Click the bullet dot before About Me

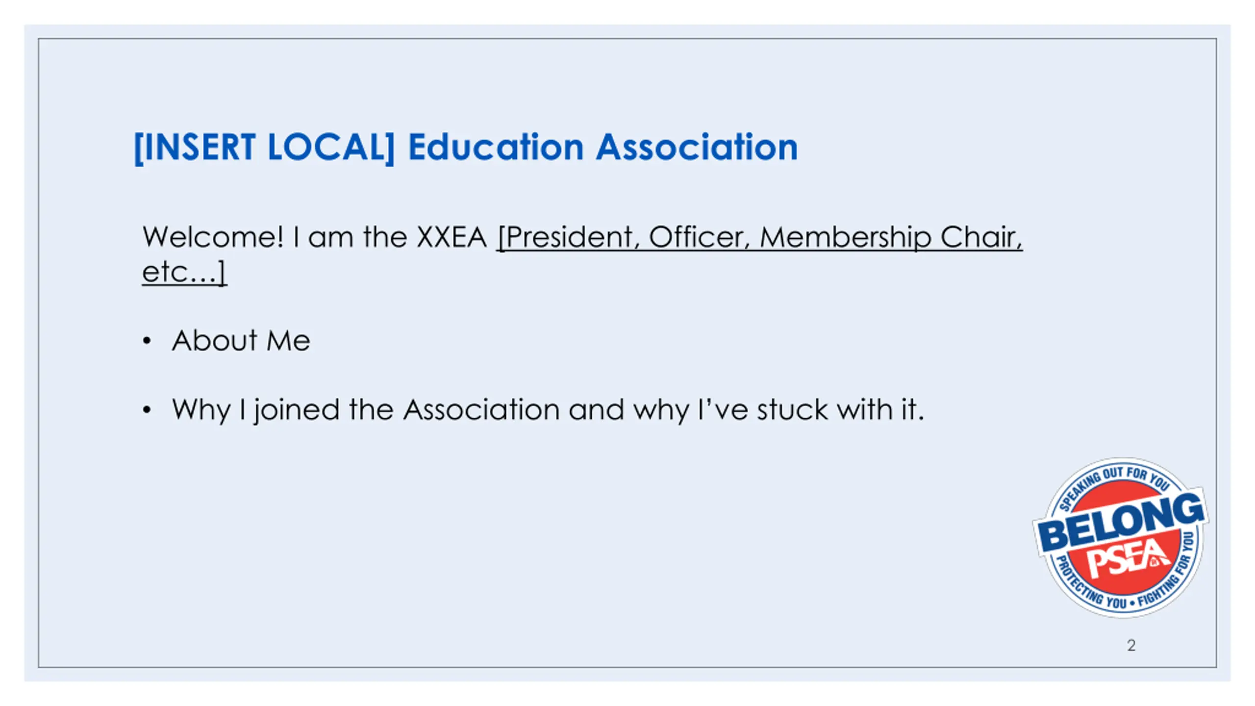click(x=147, y=341)
